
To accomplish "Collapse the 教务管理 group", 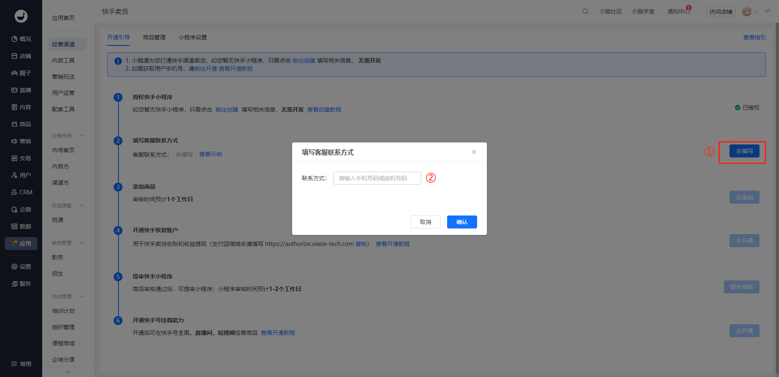I will [82, 243].
